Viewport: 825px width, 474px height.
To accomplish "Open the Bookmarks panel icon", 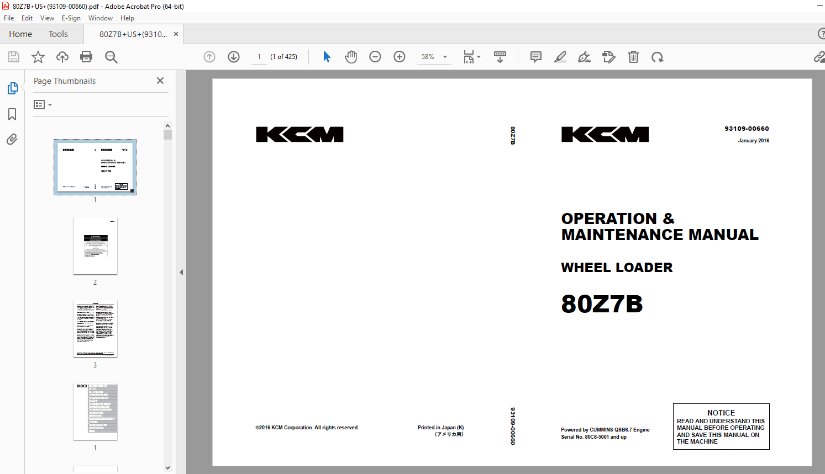I will (12, 114).
